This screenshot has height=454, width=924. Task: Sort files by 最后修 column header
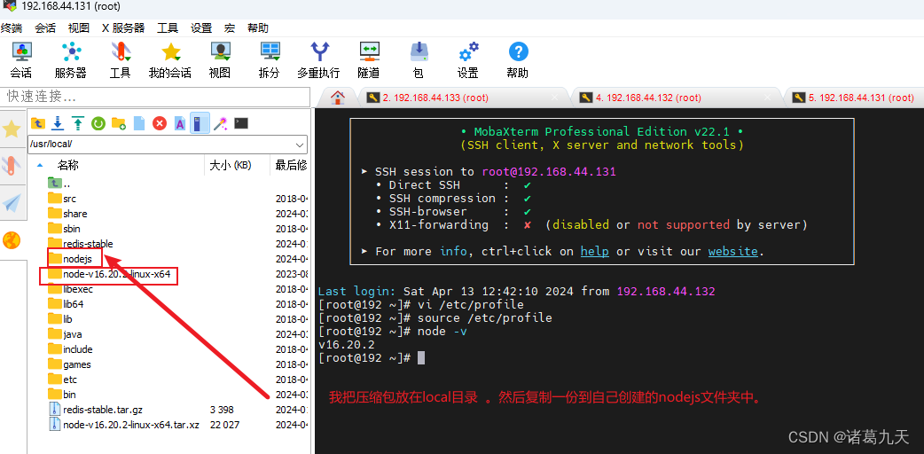coord(290,166)
